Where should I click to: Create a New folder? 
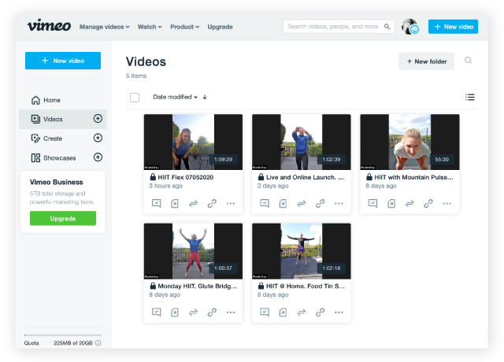[x=427, y=61]
